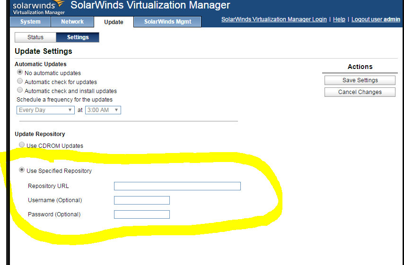
Task: Open the Help link
Action: [x=339, y=19]
